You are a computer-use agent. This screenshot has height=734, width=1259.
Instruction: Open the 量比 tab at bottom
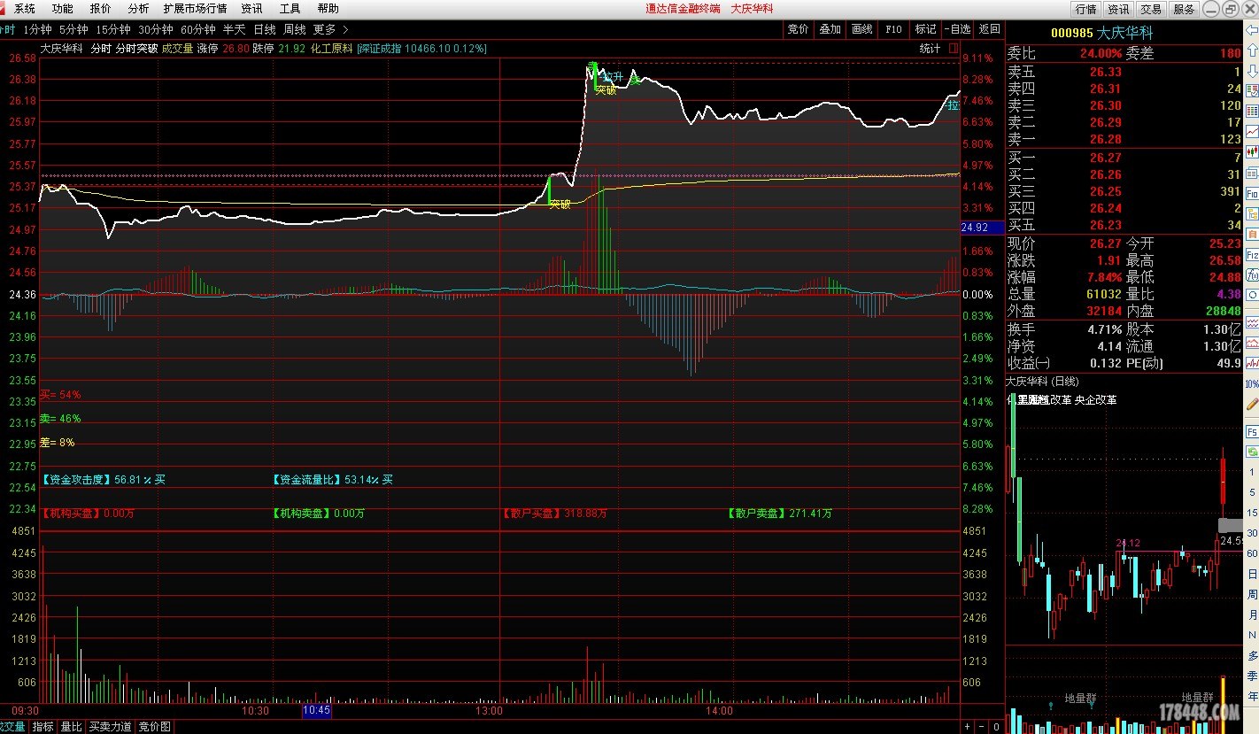tap(71, 727)
